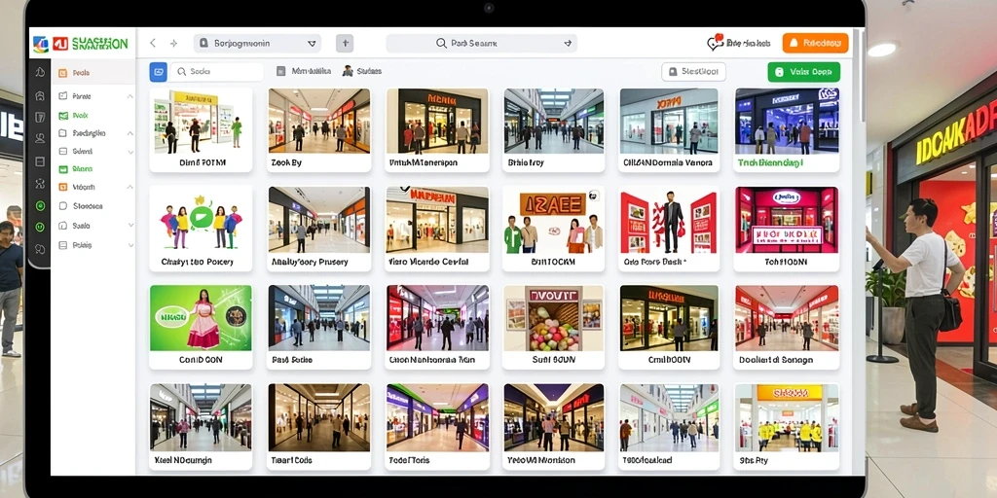The width and height of the screenshot is (997, 498).
Task: Toggle the upper green circle icon in the dark sidebar
Action: point(40,206)
